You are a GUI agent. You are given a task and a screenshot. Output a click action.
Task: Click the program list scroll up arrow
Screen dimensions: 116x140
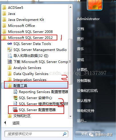70,7
